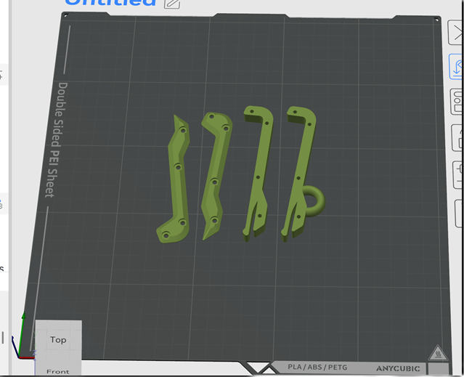Click the arrange objects plate icon
The image size is (464, 377).
click(x=457, y=102)
